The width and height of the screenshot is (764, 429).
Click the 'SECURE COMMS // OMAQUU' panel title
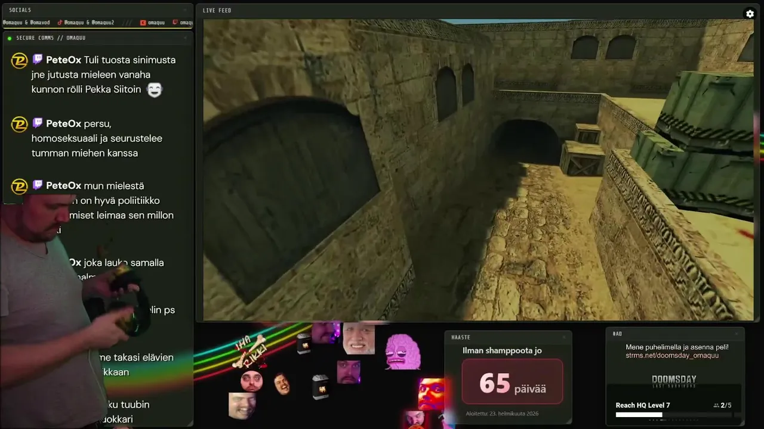(51, 38)
